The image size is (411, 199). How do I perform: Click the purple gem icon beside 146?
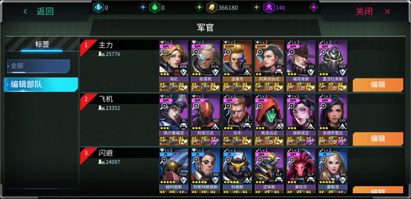click(269, 7)
